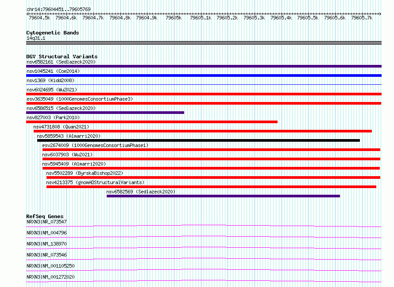This screenshot has width=394, height=287.
Task: Click the 79604.9k ruler tick label
Action: (147, 18)
